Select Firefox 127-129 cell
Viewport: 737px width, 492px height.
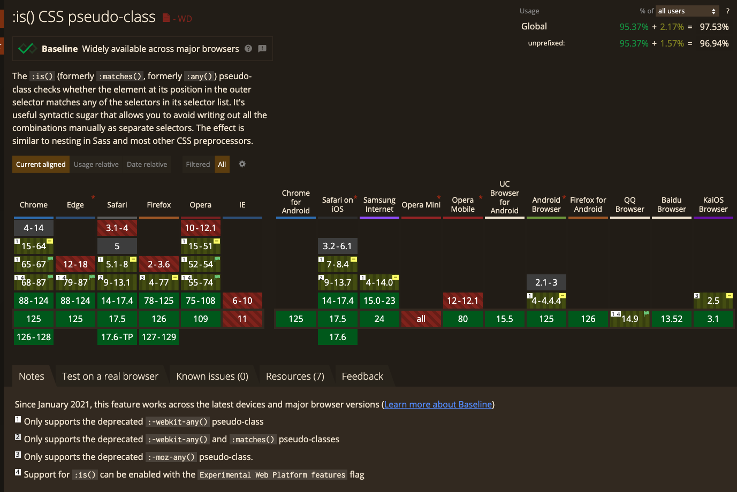click(159, 337)
